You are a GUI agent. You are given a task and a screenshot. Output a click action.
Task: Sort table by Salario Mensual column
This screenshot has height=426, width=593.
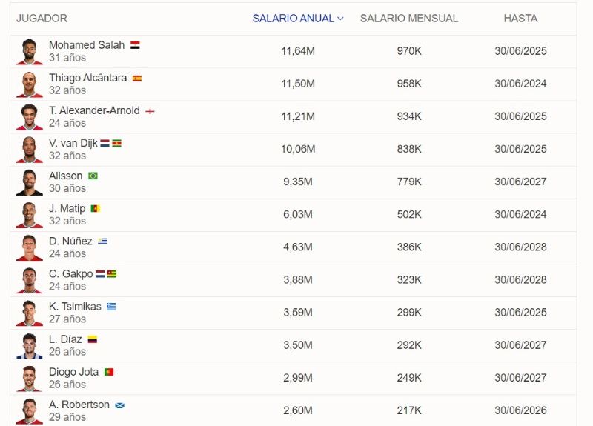(409, 19)
